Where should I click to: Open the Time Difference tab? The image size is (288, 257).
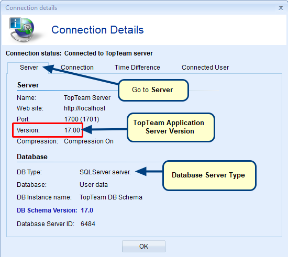(x=137, y=68)
